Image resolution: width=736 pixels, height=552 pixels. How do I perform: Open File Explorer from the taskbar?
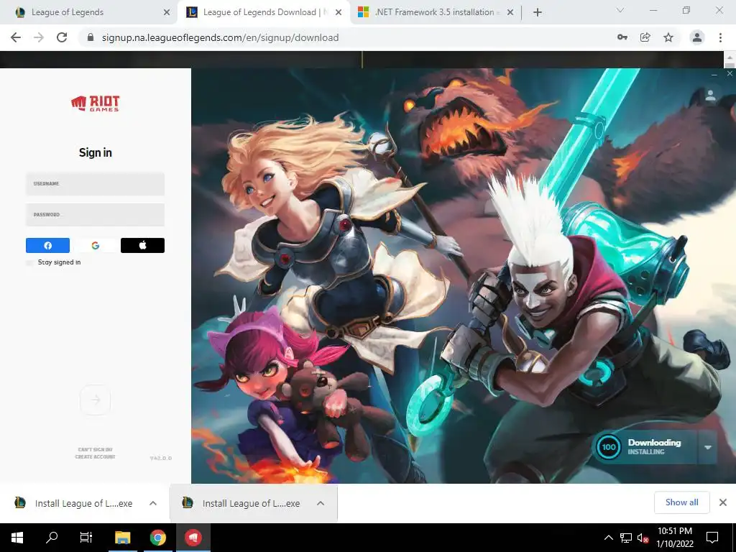click(122, 538)
